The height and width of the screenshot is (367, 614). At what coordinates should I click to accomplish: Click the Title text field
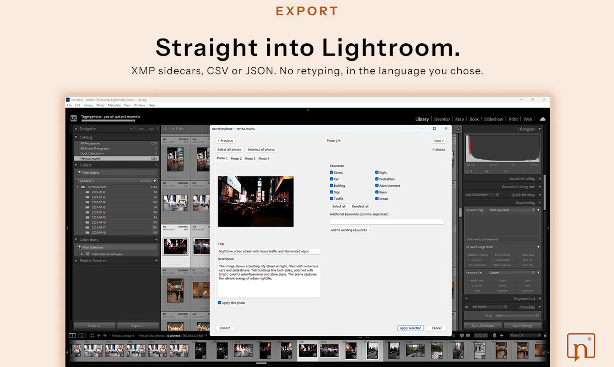click(x=269, y=252)
